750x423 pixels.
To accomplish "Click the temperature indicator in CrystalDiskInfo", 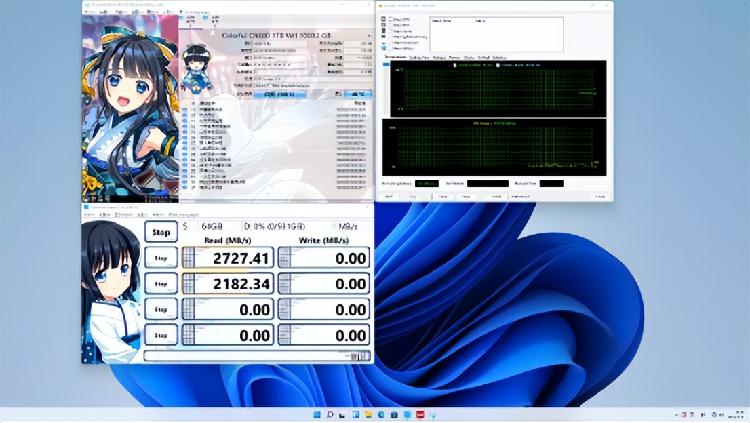I will click(x=357, y=94).
